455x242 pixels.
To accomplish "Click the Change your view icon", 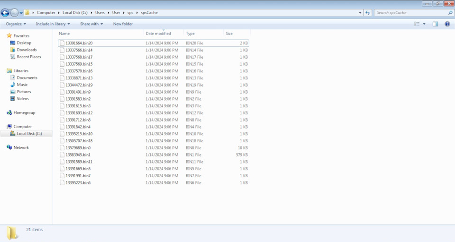I will pyautogui.click(x=417, y=24).
